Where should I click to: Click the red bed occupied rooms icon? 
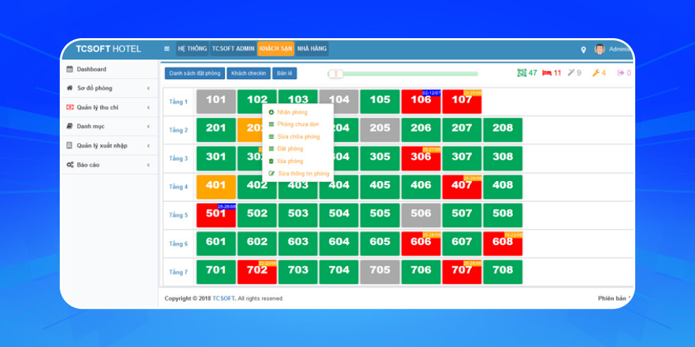[x=546, y=73]
